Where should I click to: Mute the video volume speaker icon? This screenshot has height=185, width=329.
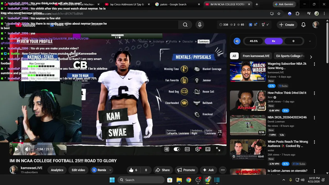[x=28, y=149]
